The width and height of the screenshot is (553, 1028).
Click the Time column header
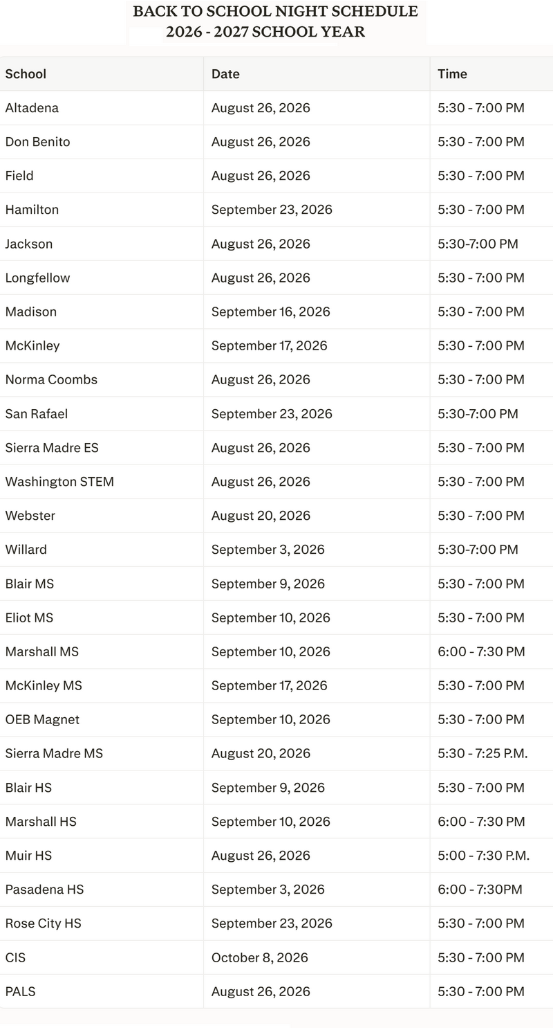pyautogui.click(x=452, y=74)
